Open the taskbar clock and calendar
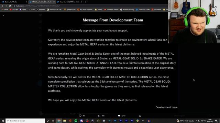 210,121
